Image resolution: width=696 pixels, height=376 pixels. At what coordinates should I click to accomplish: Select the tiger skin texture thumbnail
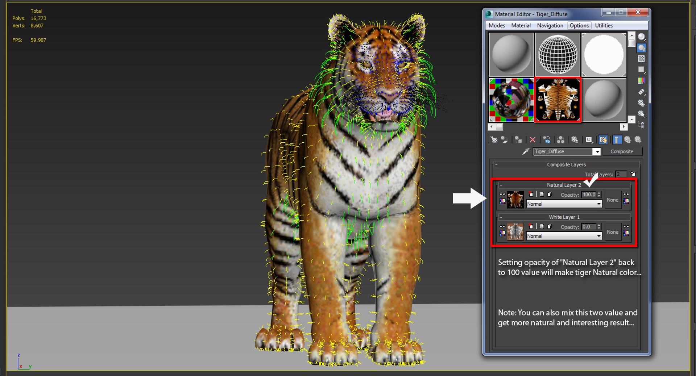557,100
